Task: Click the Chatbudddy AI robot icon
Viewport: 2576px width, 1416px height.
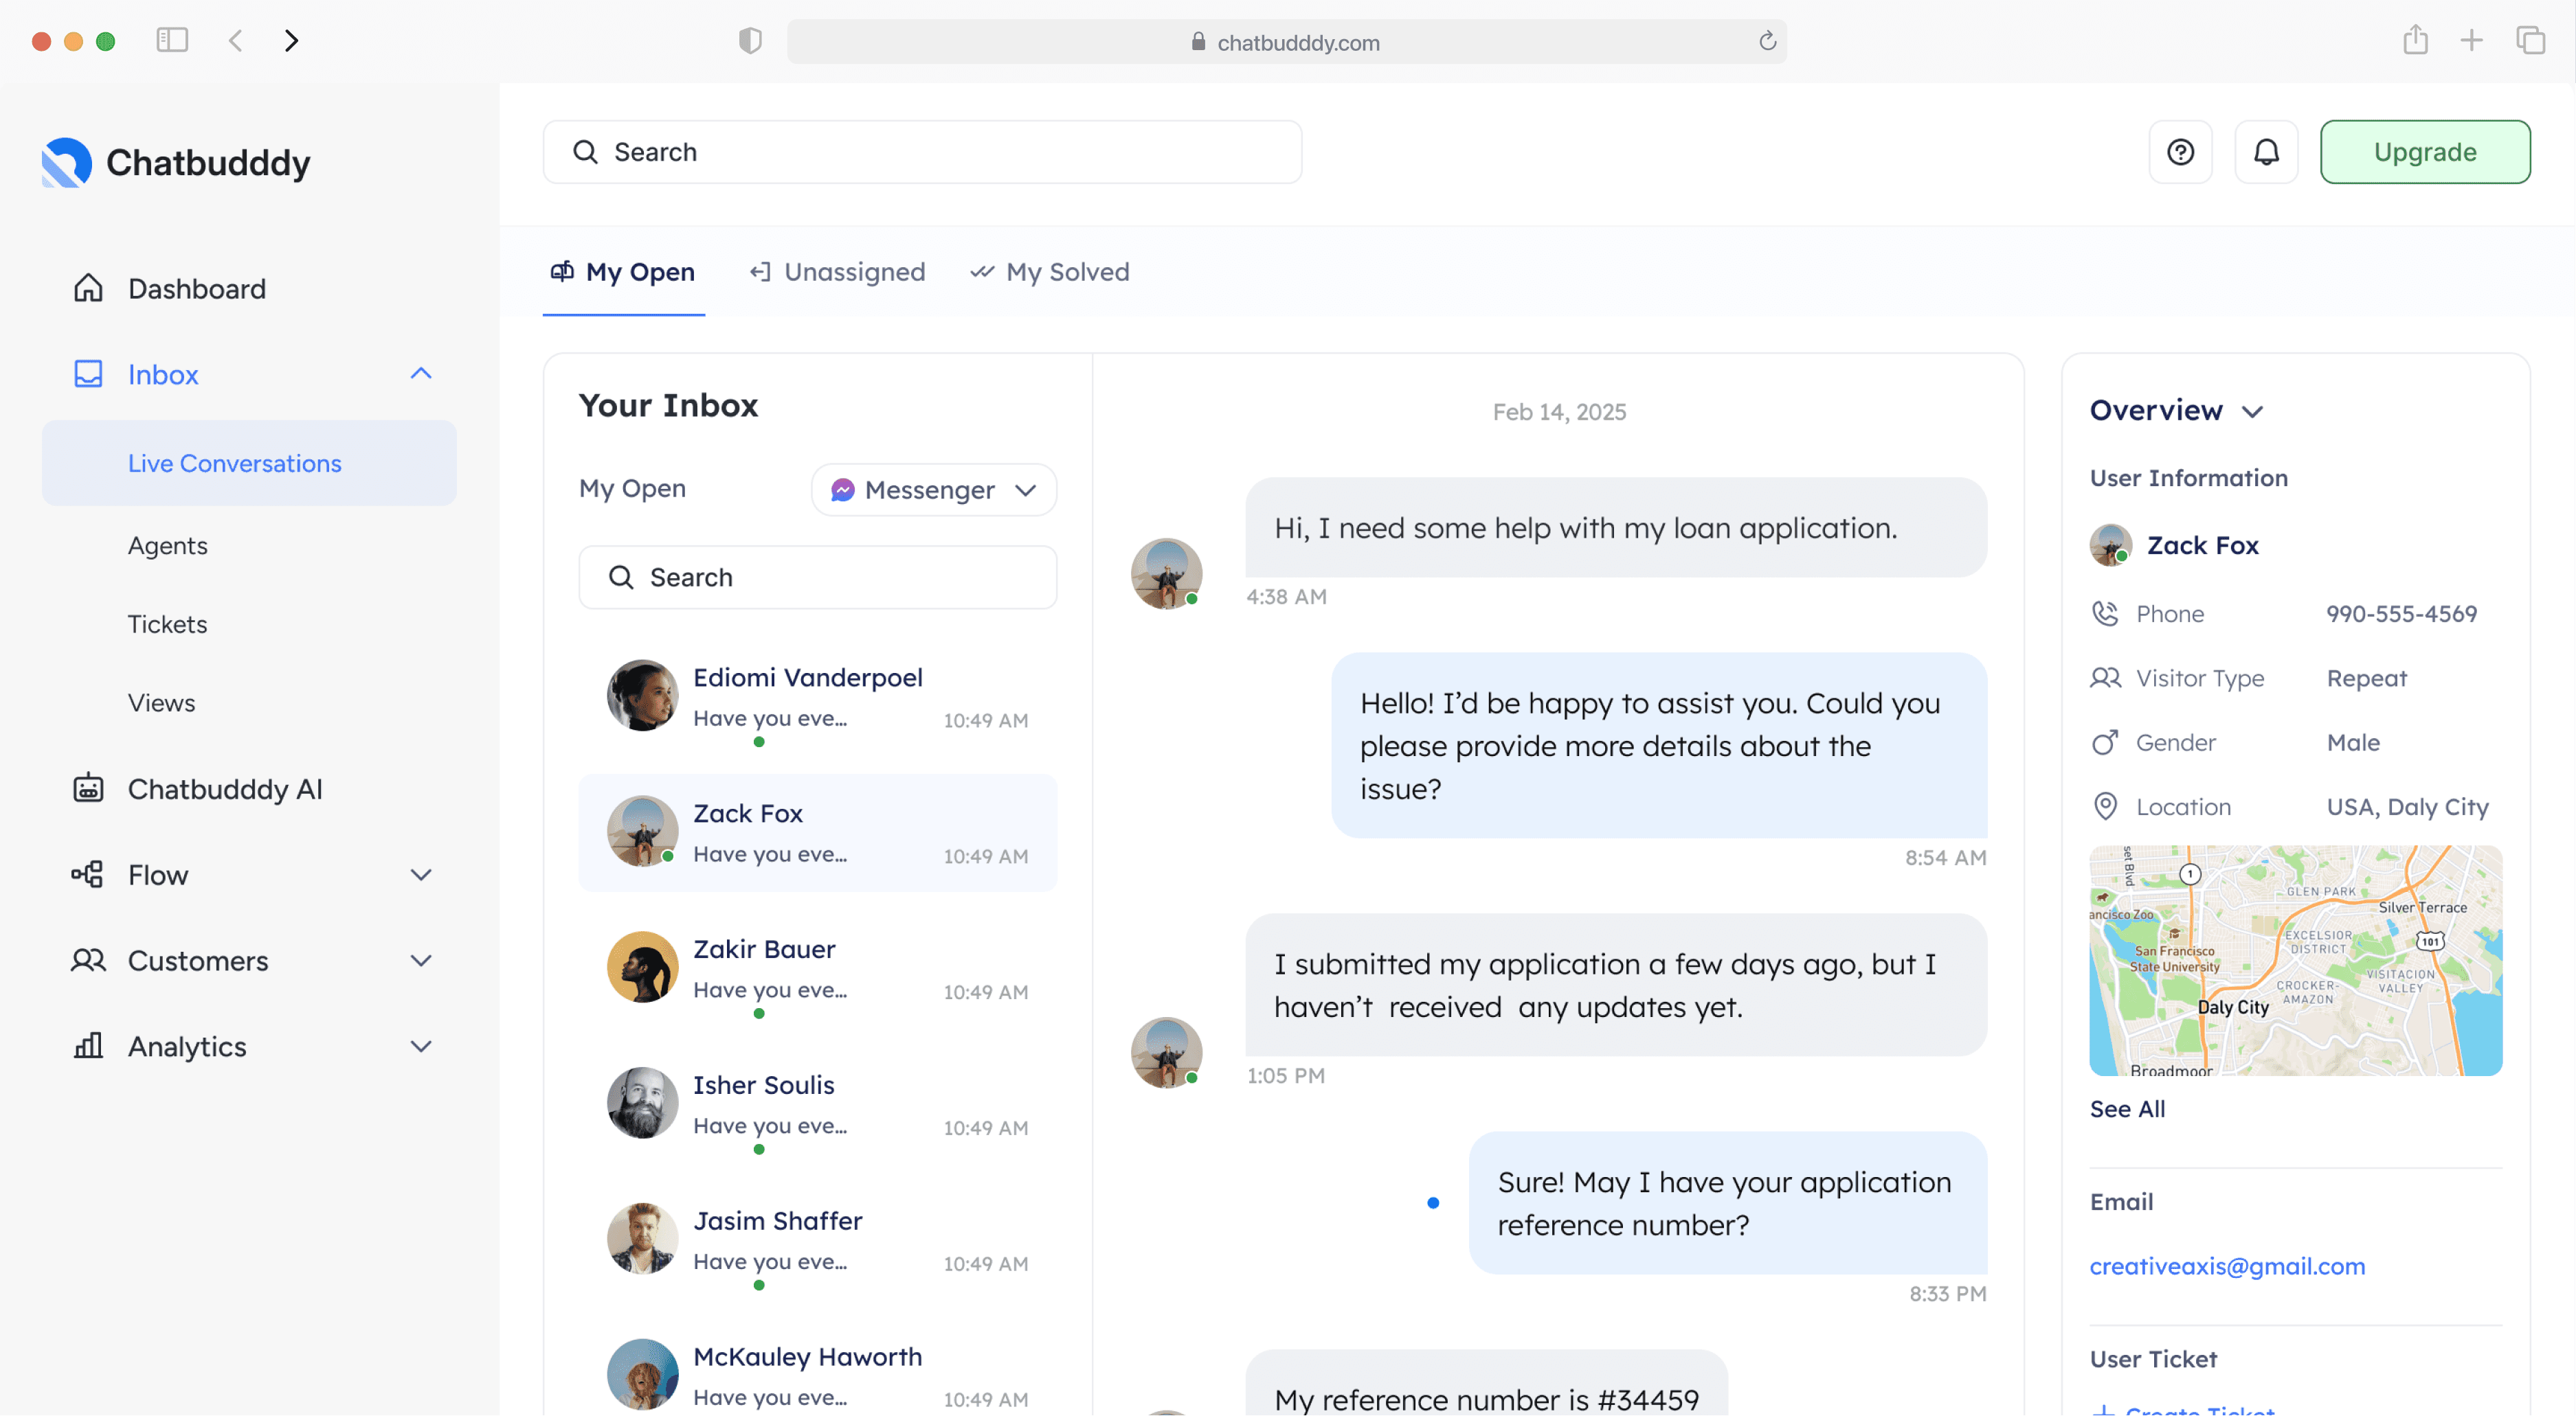Action: click(89, 788)
